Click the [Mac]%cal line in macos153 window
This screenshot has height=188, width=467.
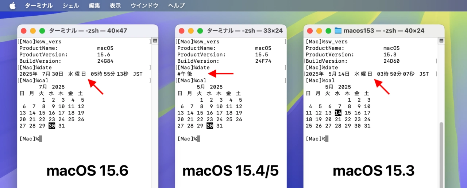pyautogui.click(x=320, y=81)
